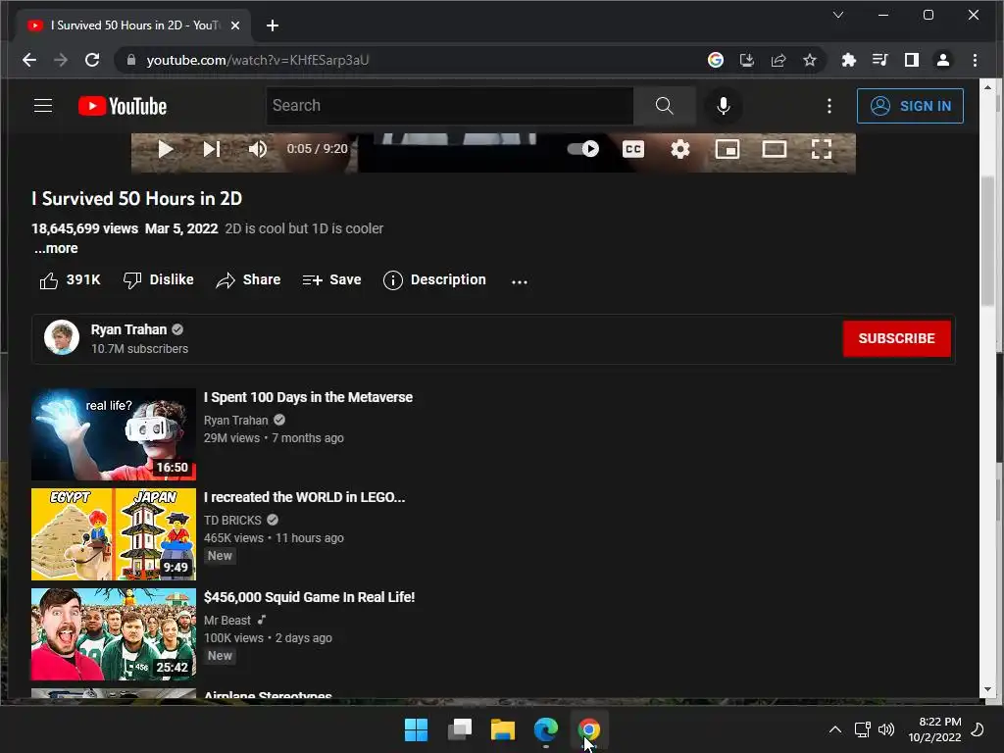The height and width of the screenshot is (753, 1004).
Task: Click the address bar URL
Action: [x=258, y=60]
